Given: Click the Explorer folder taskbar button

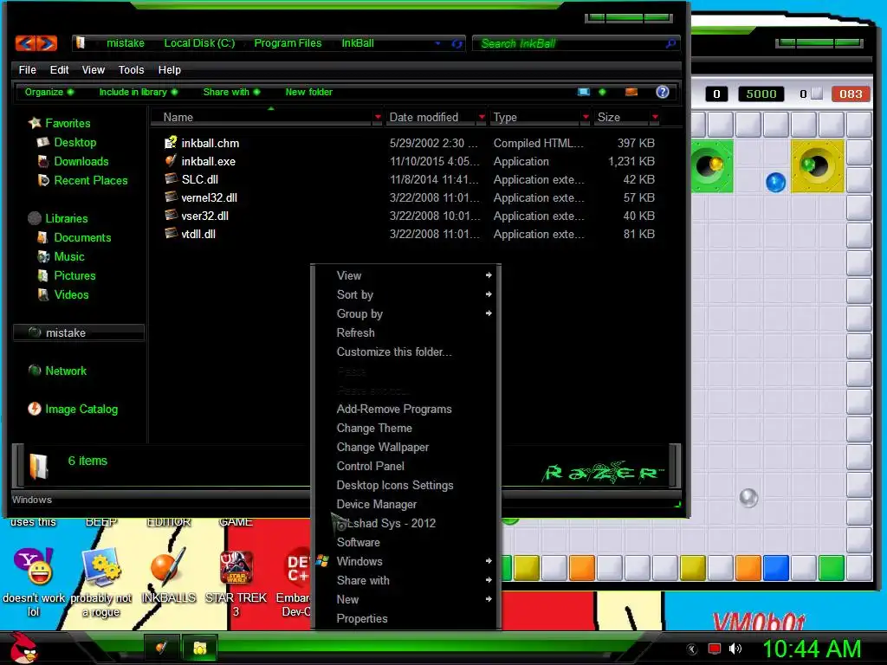Looking at the screenshot, I should pos(199,648).
